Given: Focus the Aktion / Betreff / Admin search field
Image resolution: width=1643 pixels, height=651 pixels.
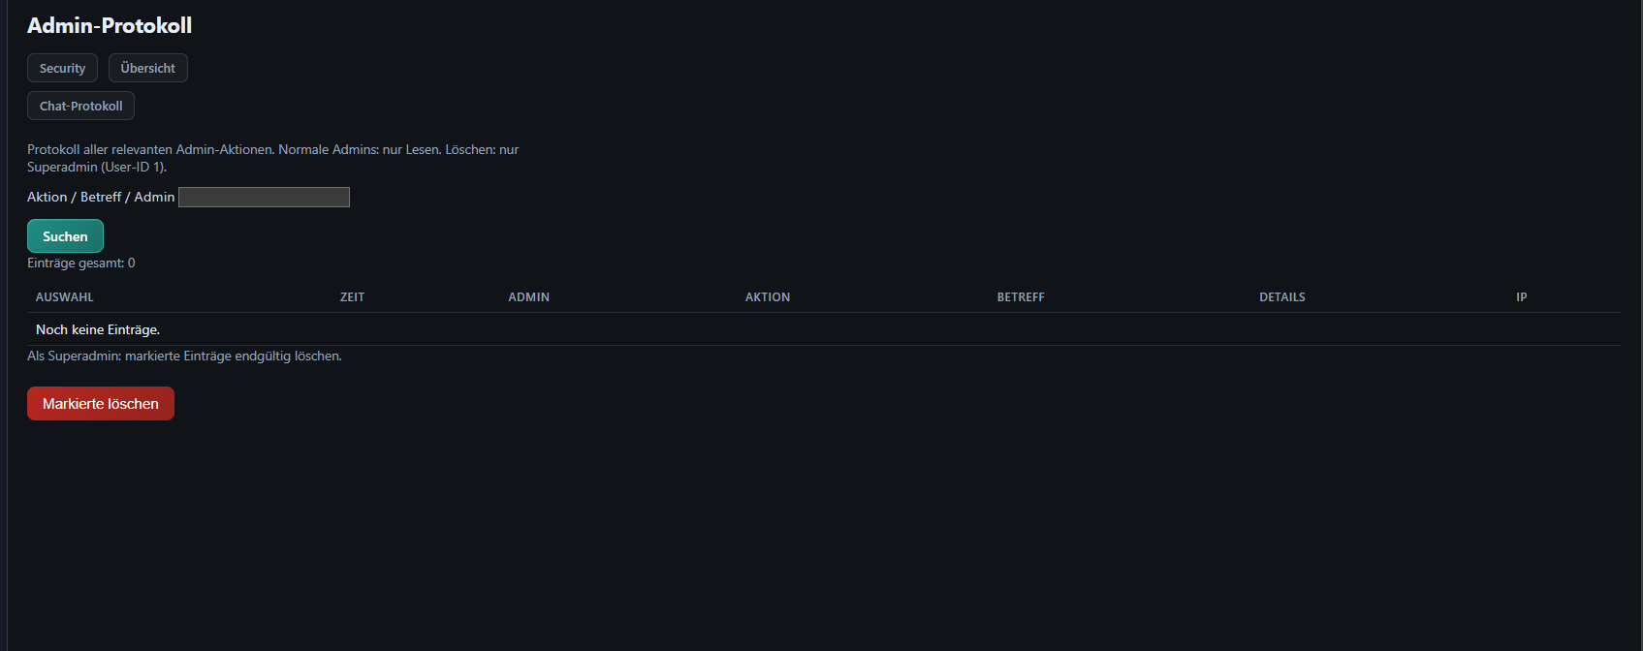Looking at the screenshot, I should point(264,198).
